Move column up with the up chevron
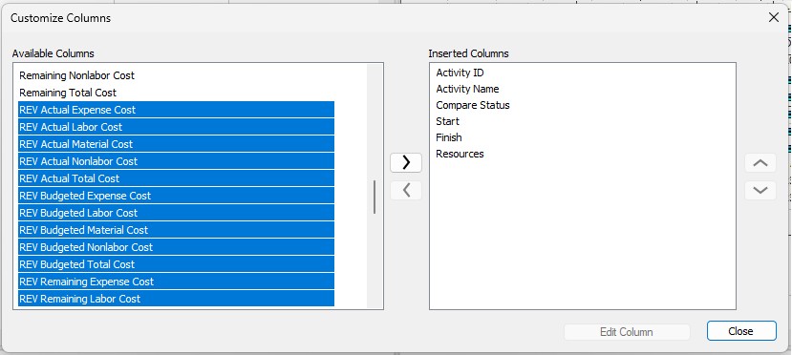The image size is (792, 355). click(760, 163)
